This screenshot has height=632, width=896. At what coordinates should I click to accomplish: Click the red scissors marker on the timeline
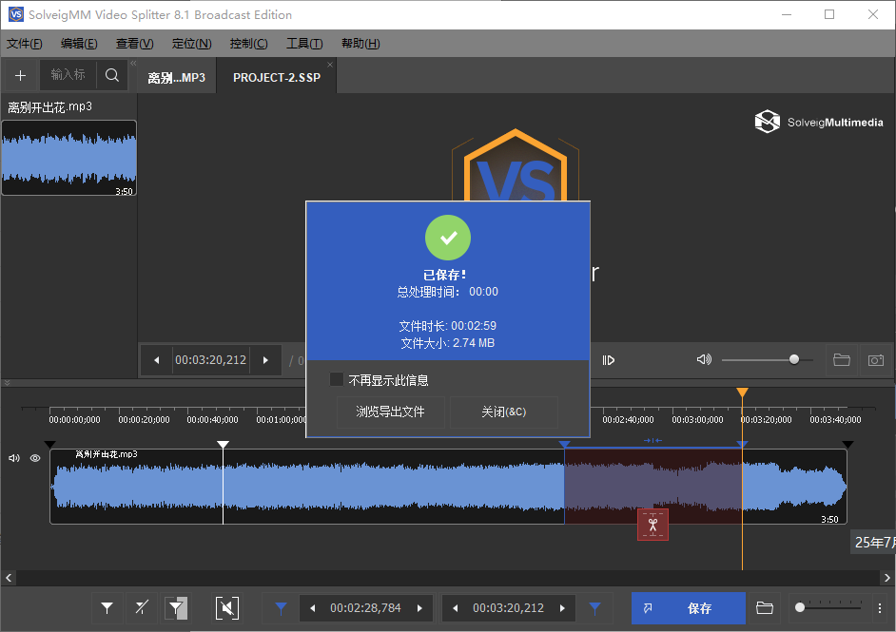point(653,524)
